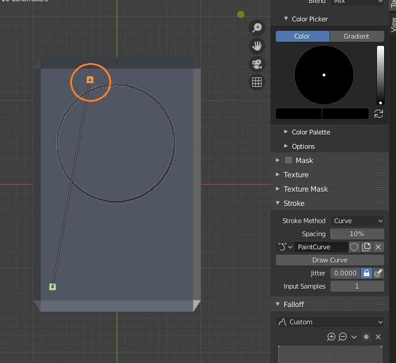The height and width of the screenshot is (363, 396).
Task: Click the PaintCurve name field
Action: (x=321, y=247)
